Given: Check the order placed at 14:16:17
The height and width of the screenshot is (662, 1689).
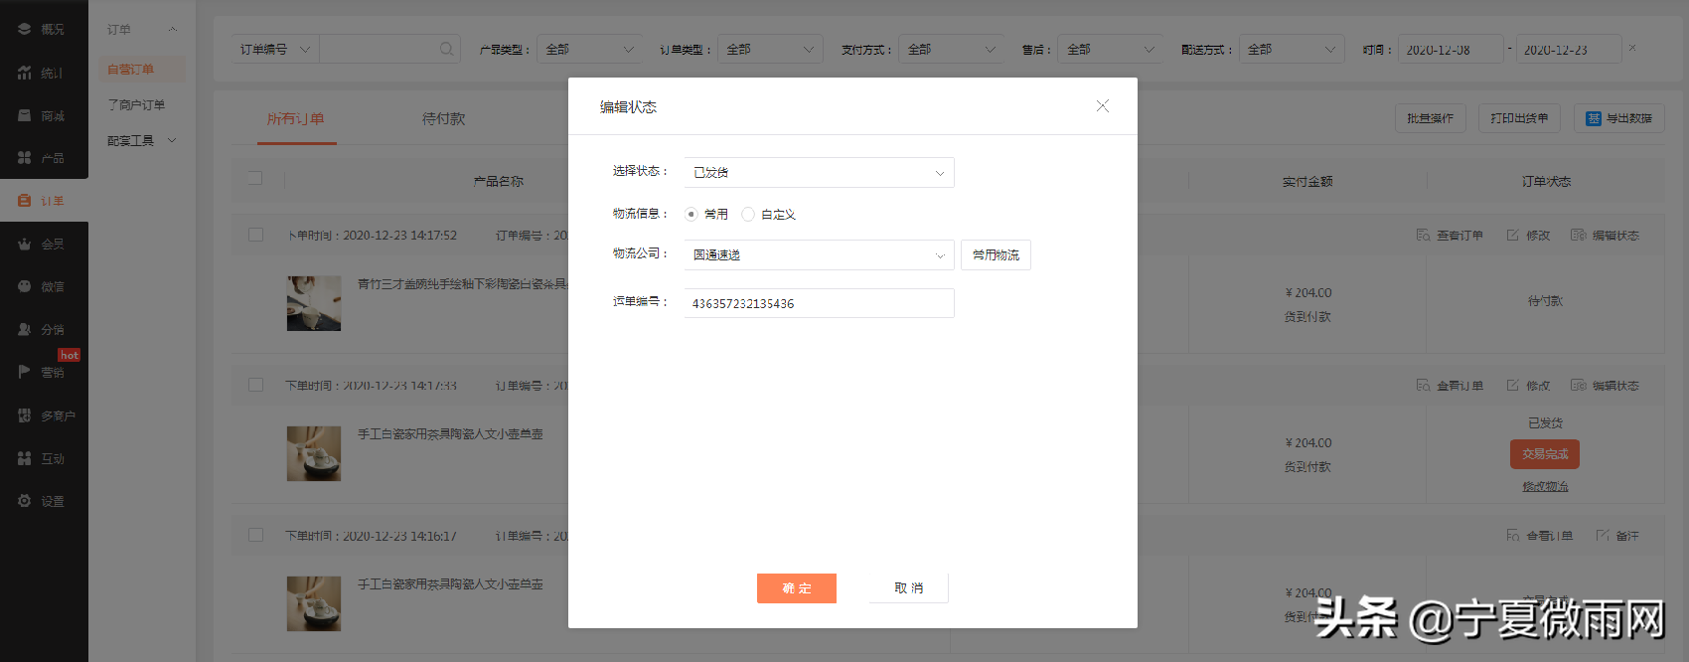Looking at the screenshot, I should tap(255, 535).
